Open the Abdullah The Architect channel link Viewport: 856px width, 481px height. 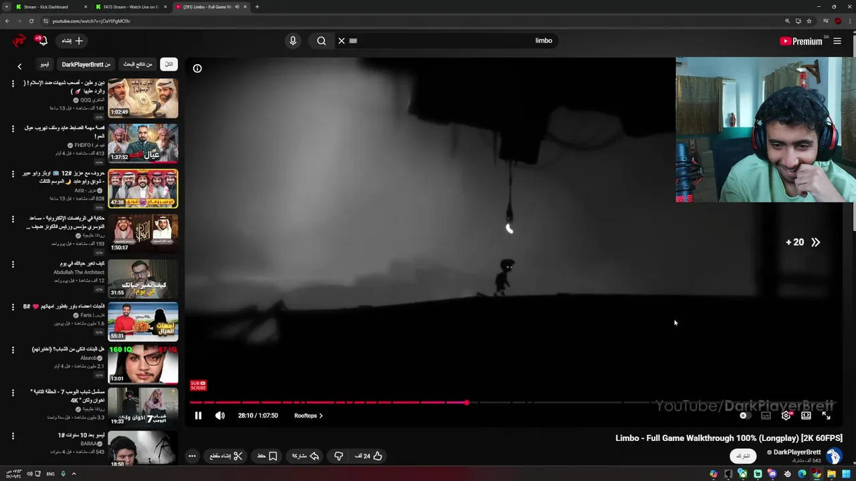[x=79, y=272]
